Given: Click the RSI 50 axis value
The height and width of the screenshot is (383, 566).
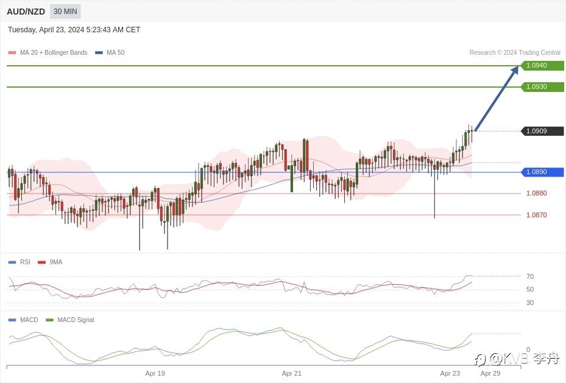Looking at the screenshot, I should coord(530,289).
